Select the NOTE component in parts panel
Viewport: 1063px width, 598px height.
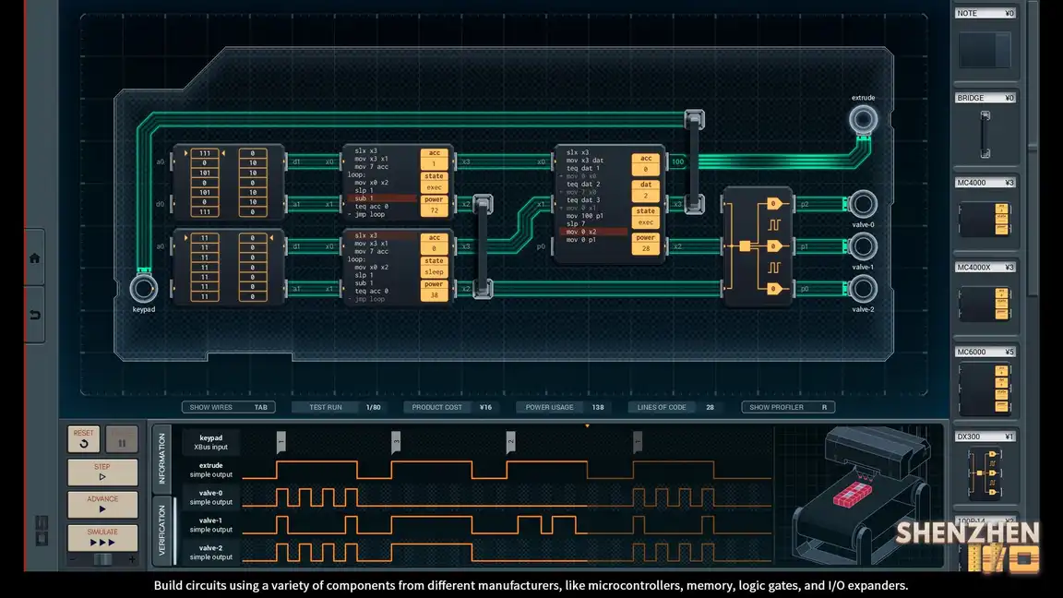tap(985, 41)
